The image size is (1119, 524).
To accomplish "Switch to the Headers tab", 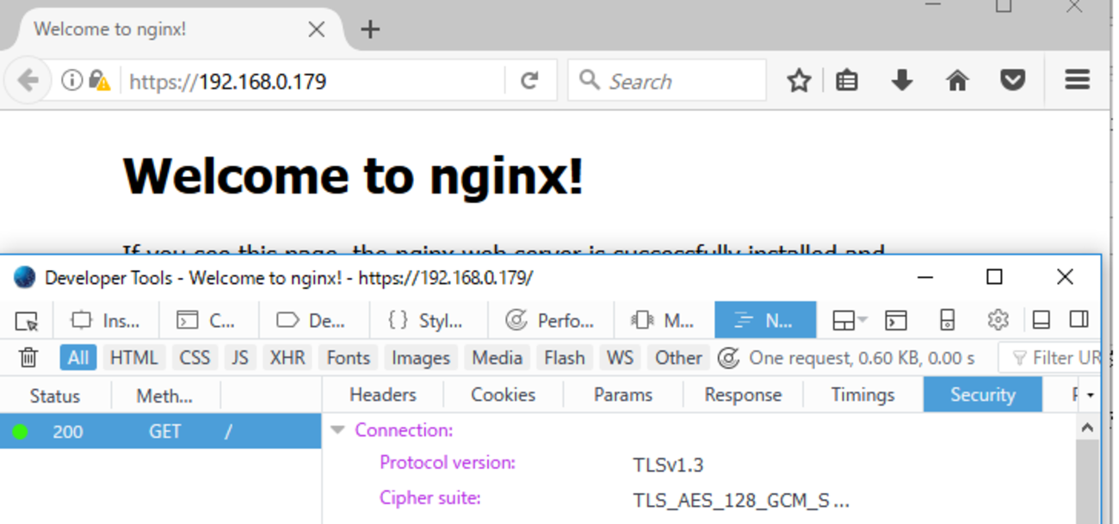I will coord(381,394).
